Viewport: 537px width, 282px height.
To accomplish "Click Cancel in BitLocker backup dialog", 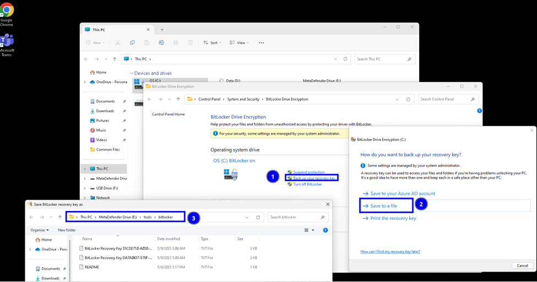I will tap(522, 266).
